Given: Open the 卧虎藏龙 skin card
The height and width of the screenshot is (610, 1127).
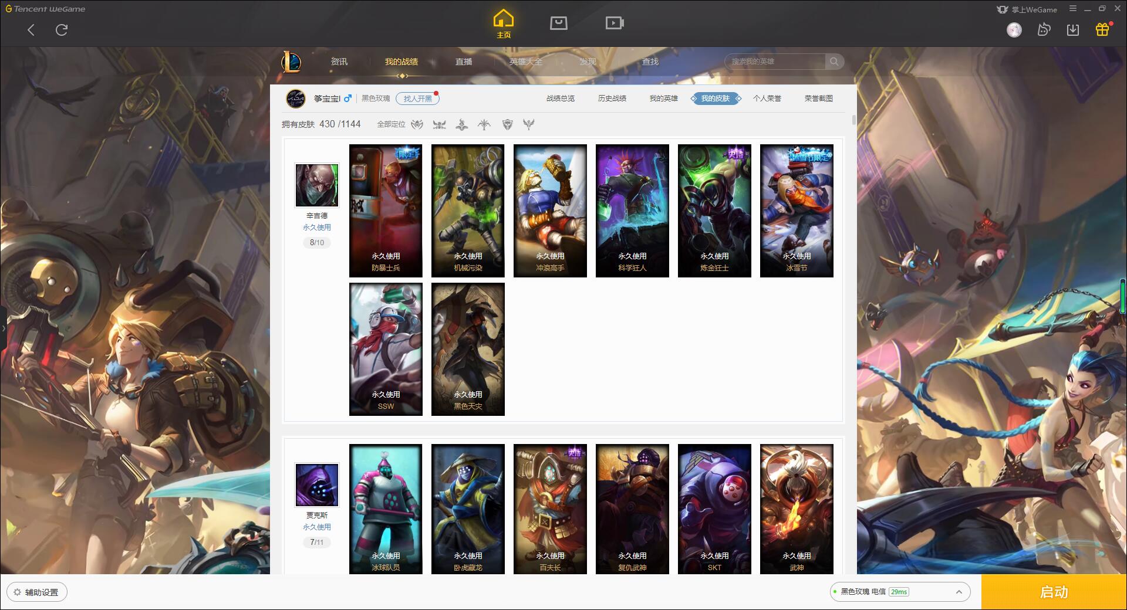Looking at the screenshot, I should click(x=468, y=509).
